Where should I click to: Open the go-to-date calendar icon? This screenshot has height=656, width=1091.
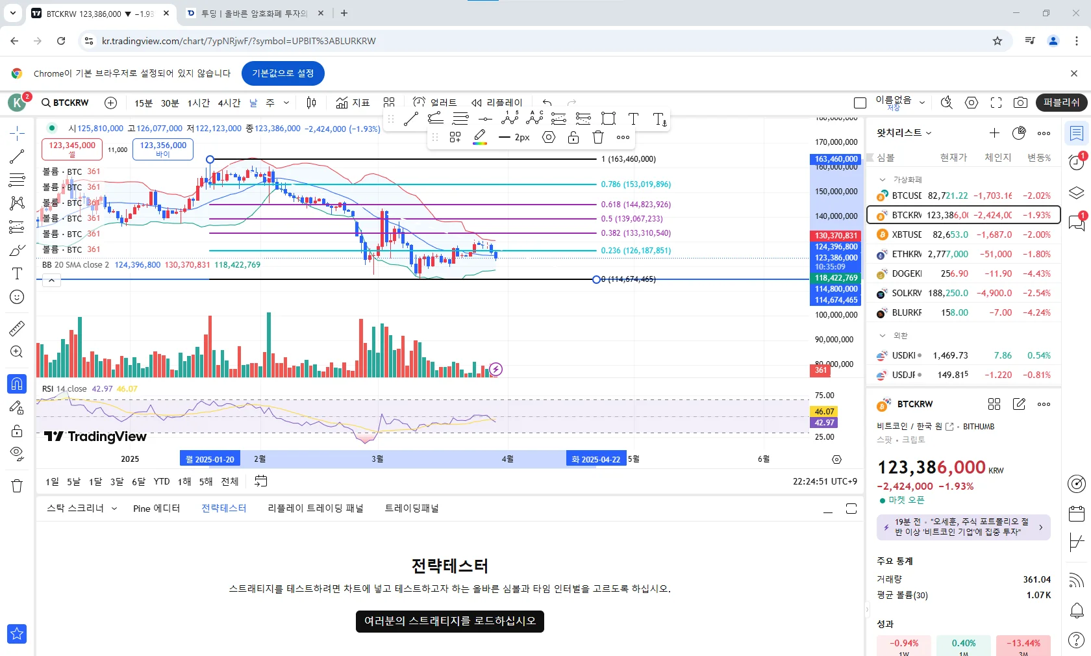tap(260, 481)
